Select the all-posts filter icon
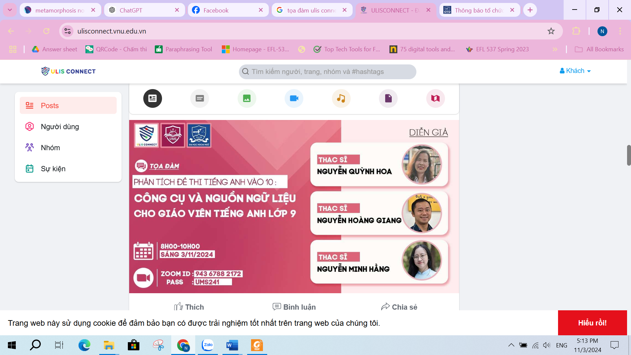631x355 pixels. pos(152,98)
